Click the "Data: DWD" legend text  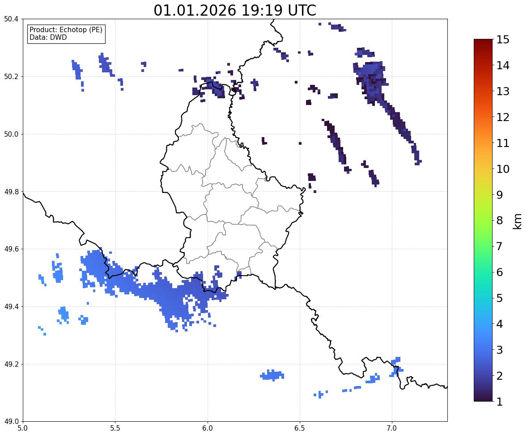[48, 37]
